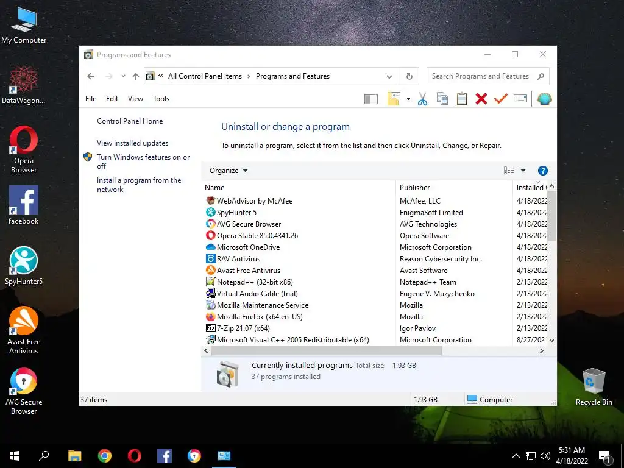624x468 pixels.
Task: Click All Control Panel Items breadcrumb
Action: (205, 76)
